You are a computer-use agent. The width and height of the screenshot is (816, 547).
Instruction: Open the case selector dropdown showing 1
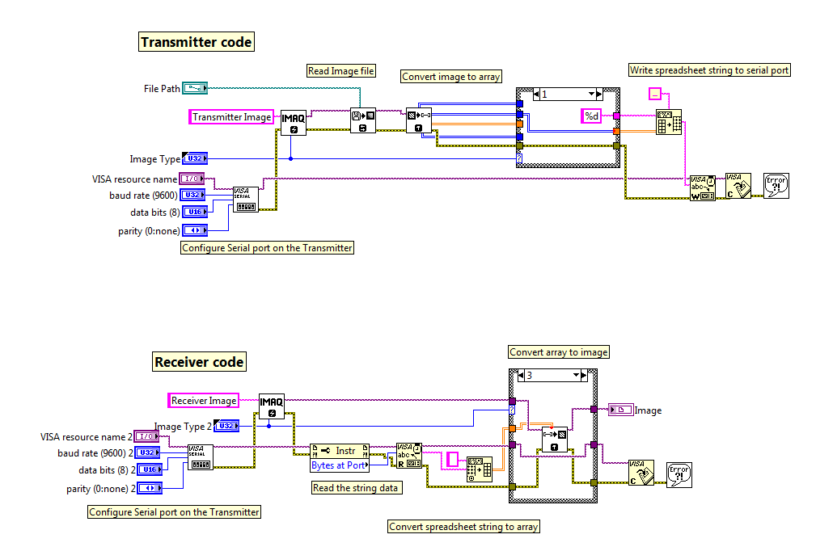[591, 93]
